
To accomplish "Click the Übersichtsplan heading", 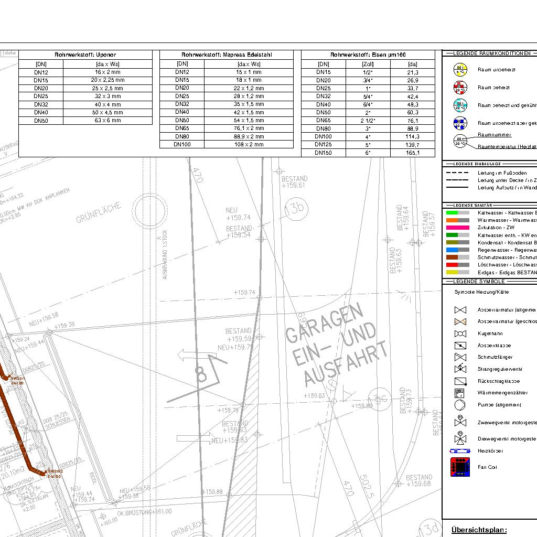I will (479, 530).
